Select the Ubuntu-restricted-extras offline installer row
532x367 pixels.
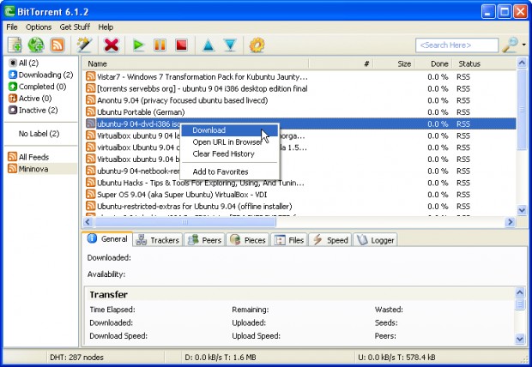(x=300, y=207)
